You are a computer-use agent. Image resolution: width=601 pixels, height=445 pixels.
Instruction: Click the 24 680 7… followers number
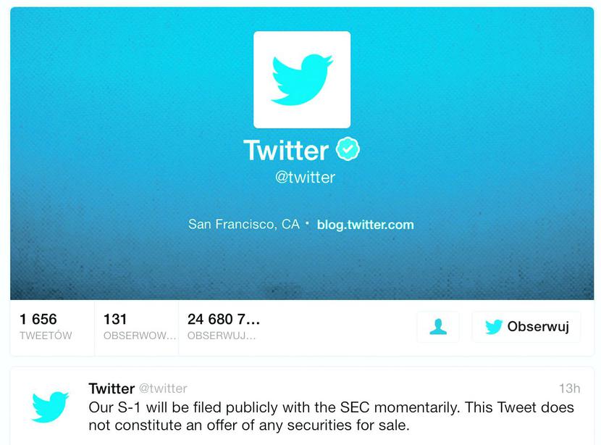click(223, 319)
